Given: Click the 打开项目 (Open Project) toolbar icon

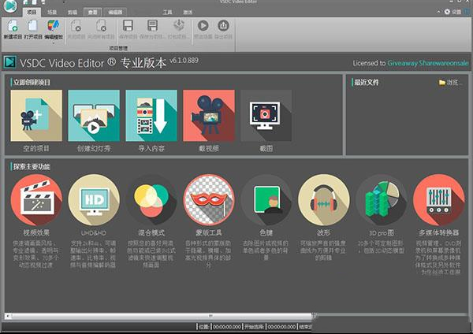Looking at the screenshot, I should point(33,27).
